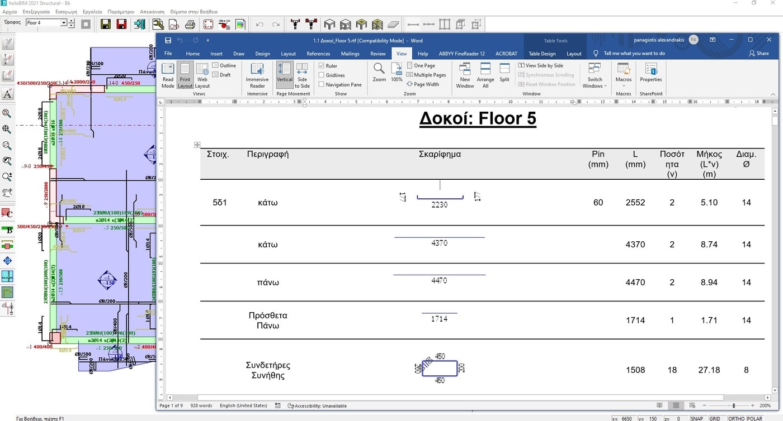Screen dimensions: 783x421
Task: Switch to the Table Design tab
Action: (542, 54)
